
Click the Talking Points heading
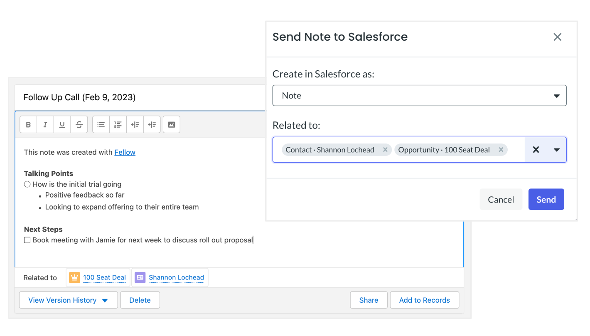(x=49, y=173)
